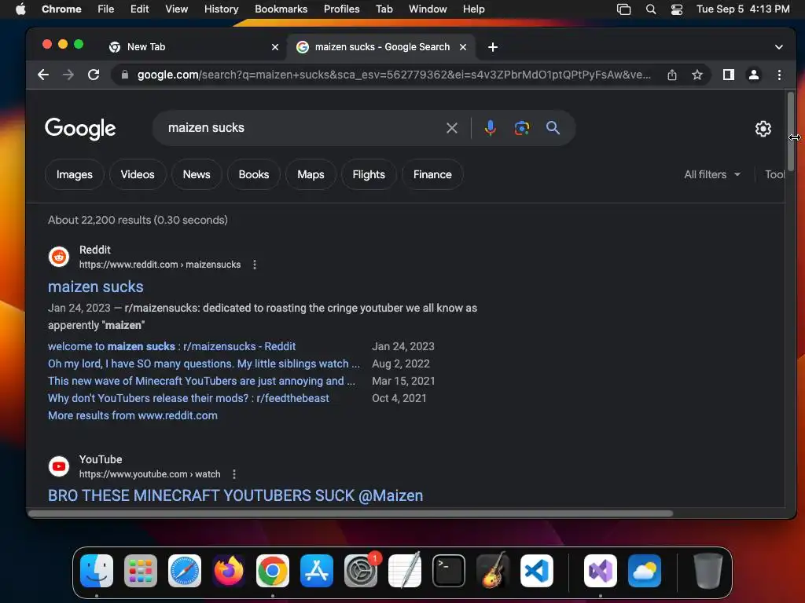Click the vertical page scrollbar

(791, 132)
